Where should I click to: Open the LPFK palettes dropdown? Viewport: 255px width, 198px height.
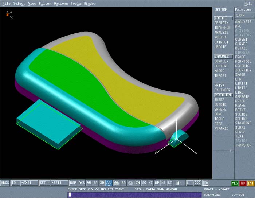point(244,16)
